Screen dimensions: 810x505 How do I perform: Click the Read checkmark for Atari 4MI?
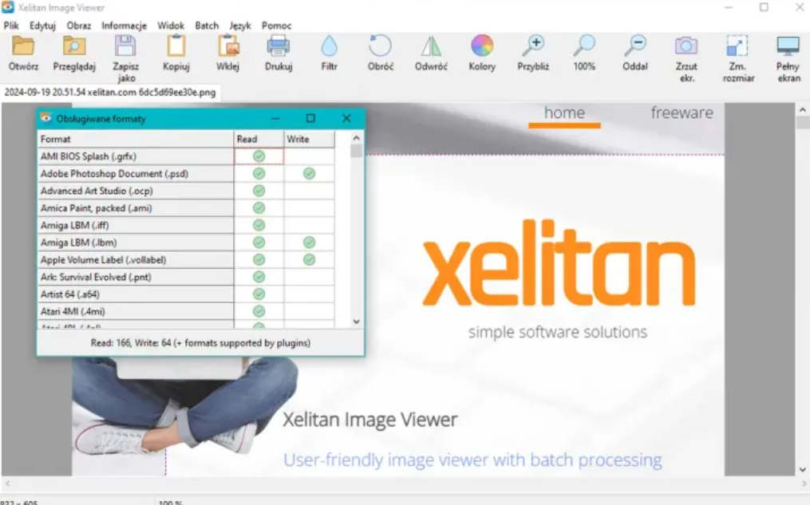click(259, 311)
